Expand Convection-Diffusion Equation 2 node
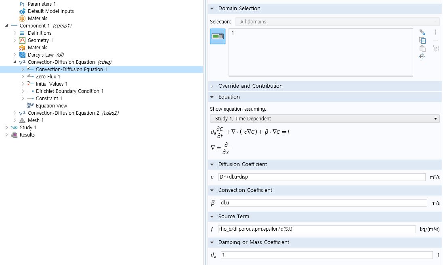Image resolution: width=443 pixels, height=265 pixels. point(15,113)
